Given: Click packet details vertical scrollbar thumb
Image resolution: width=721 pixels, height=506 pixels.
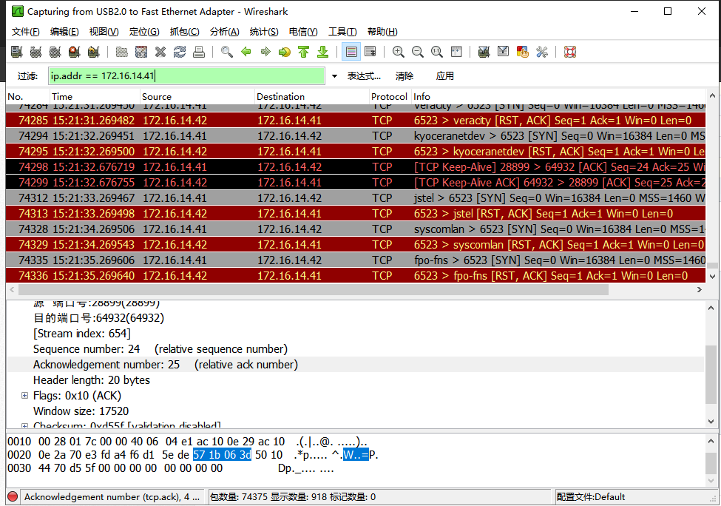Looking at the screenshot, I should pyautogui.click(x=711, y=375).
